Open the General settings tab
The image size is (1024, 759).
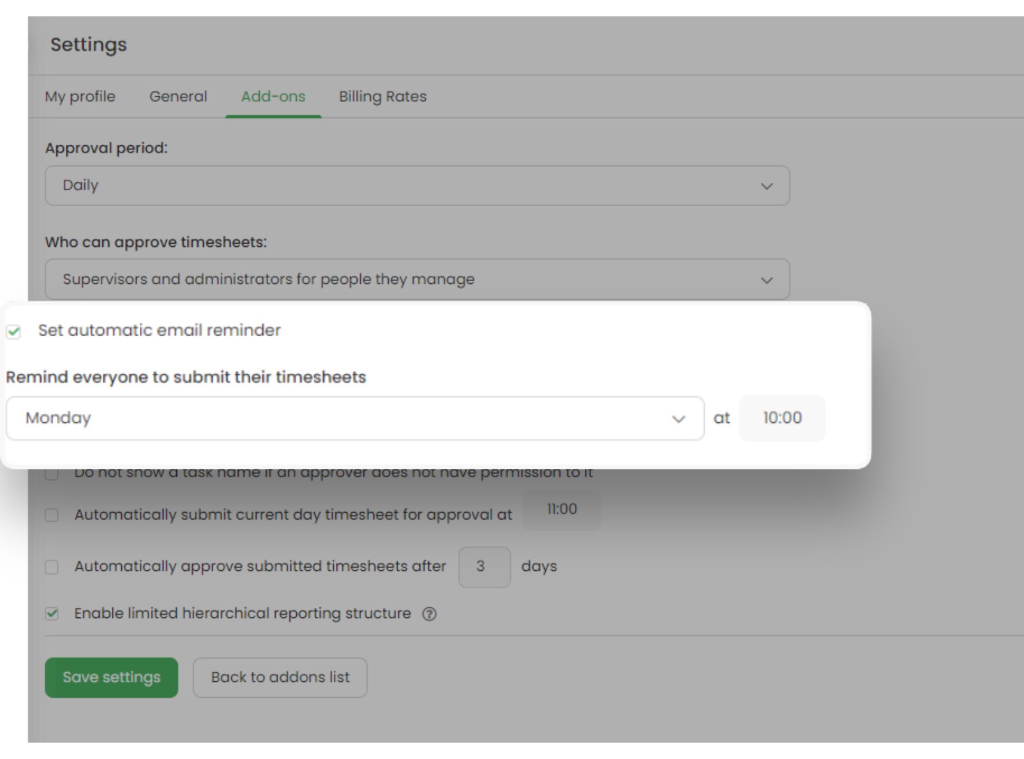click(x=178, y=96)
